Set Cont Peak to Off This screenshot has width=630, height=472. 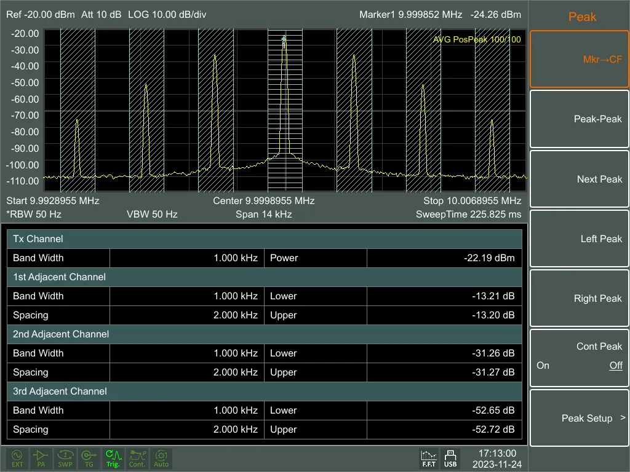point(615,365)
